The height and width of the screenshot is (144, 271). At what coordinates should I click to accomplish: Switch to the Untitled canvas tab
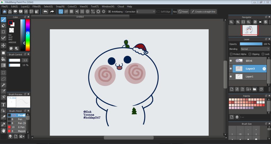[x=80, y=17]
